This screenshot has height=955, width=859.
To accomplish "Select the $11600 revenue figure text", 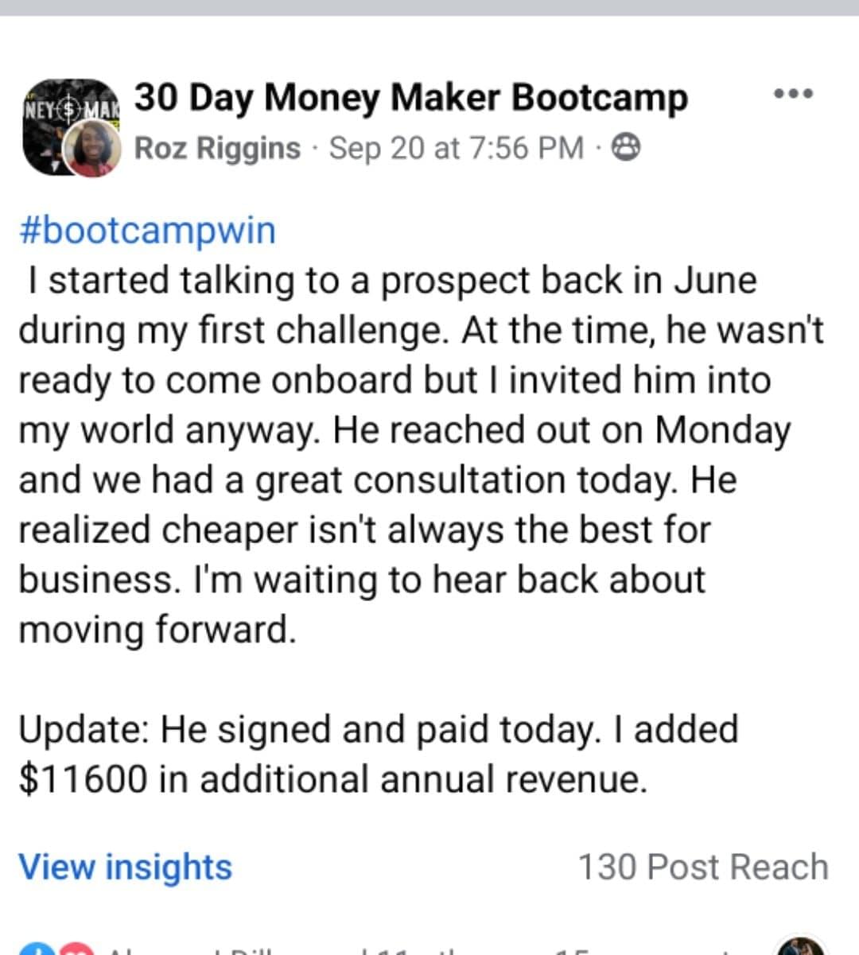I will (84, 779).
